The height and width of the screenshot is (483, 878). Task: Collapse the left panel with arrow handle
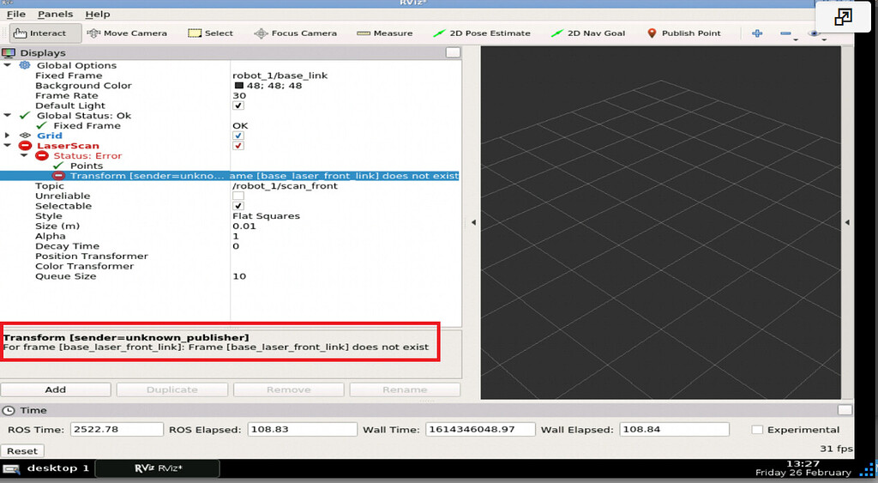(x=473, y=222)
